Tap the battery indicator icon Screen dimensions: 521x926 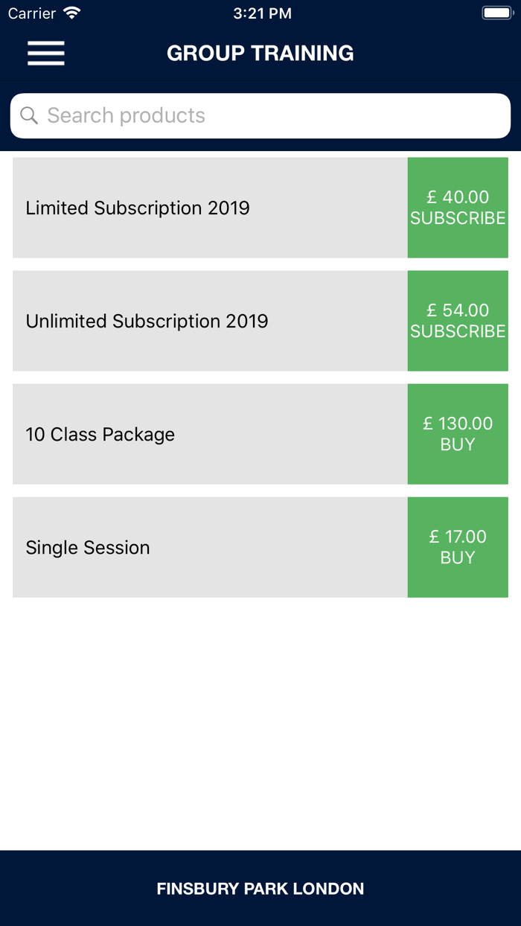pos(496,13)
